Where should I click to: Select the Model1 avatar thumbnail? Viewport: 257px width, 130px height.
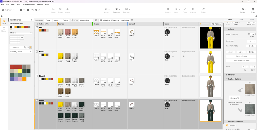[210, 62]
